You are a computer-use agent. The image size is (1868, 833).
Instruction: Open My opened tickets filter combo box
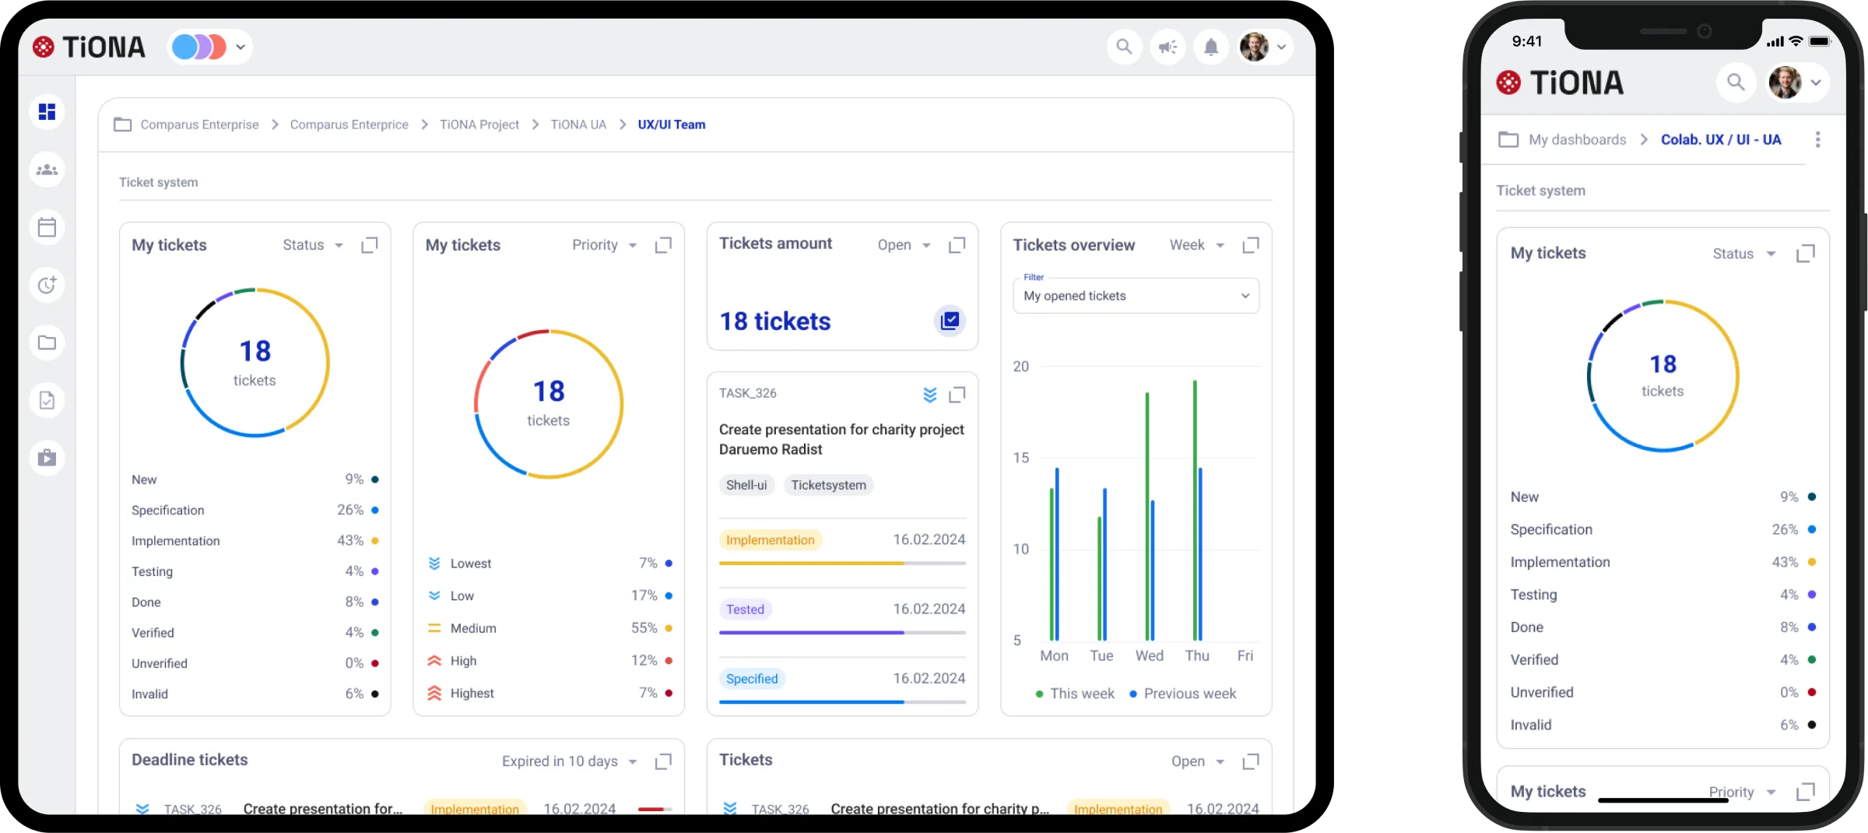pyautogui.click(x=1136, y=296)
